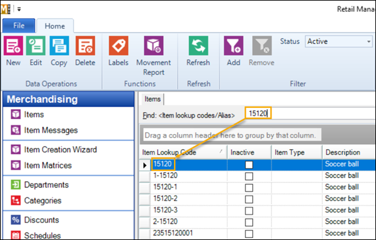
Task: Click the Remove filter icon
Action: tap(262, 46)
